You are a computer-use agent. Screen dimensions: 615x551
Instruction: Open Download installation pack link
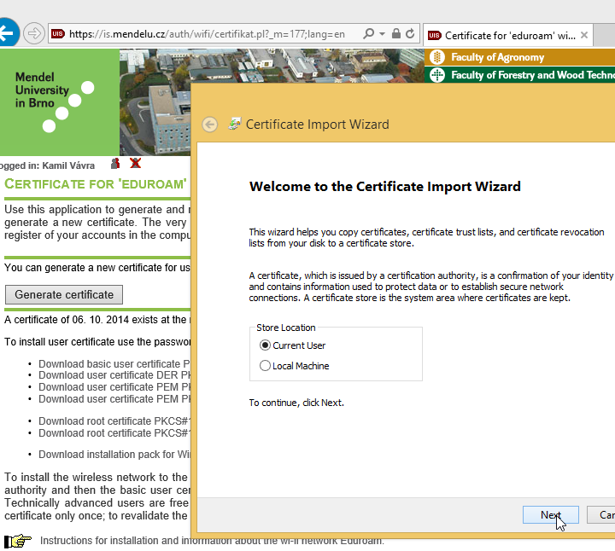[x=114, y=455]
